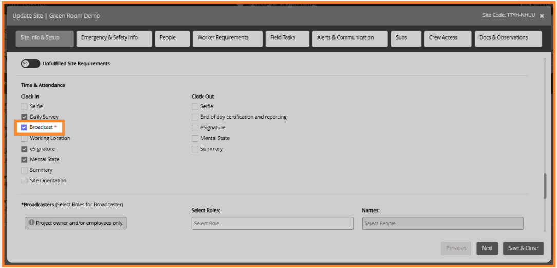Open Alerts & Communication tab

pyautogui.click(x=350, y=39)
